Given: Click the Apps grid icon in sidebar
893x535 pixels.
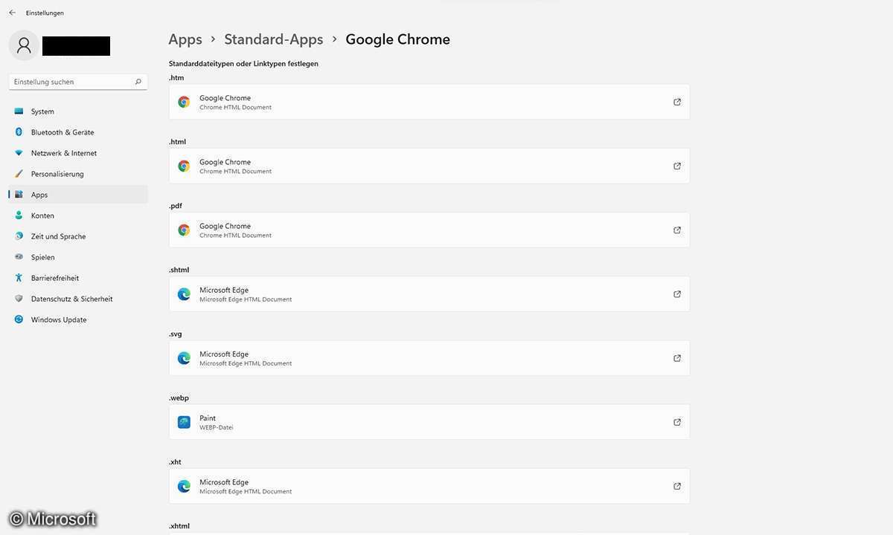Looking at the screenshot, I should (x=19, y=195).
